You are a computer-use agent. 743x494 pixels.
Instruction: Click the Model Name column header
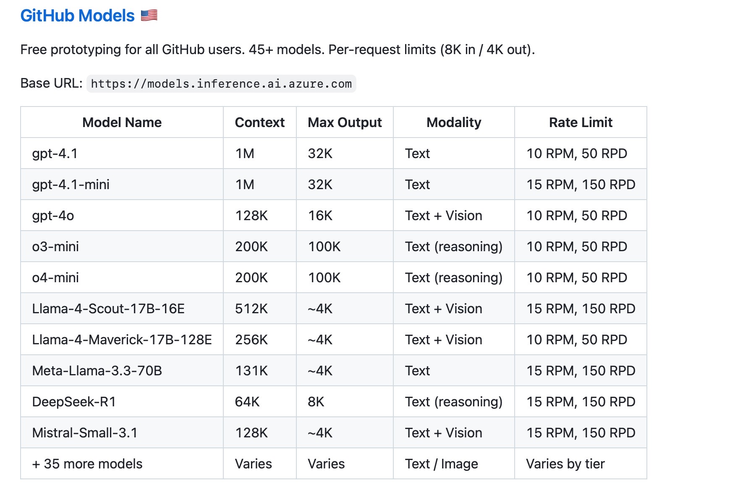pos(122,122)
